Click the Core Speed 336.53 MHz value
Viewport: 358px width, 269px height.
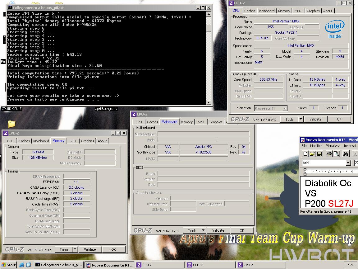click(268, 80)
